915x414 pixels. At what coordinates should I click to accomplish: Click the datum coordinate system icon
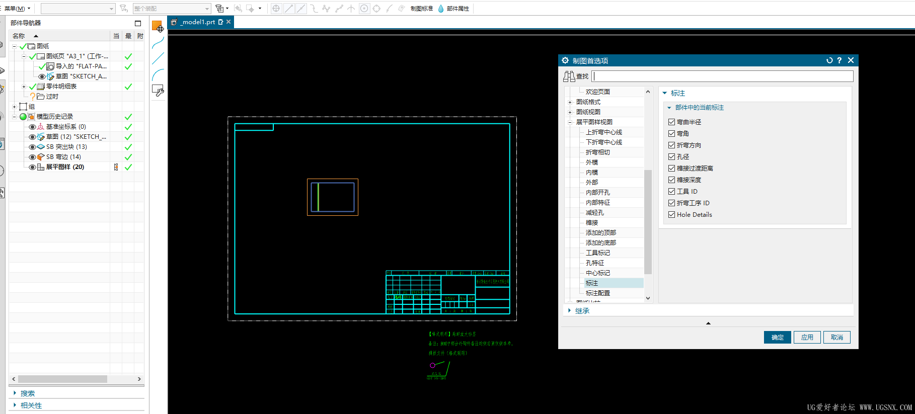point(41,127)
